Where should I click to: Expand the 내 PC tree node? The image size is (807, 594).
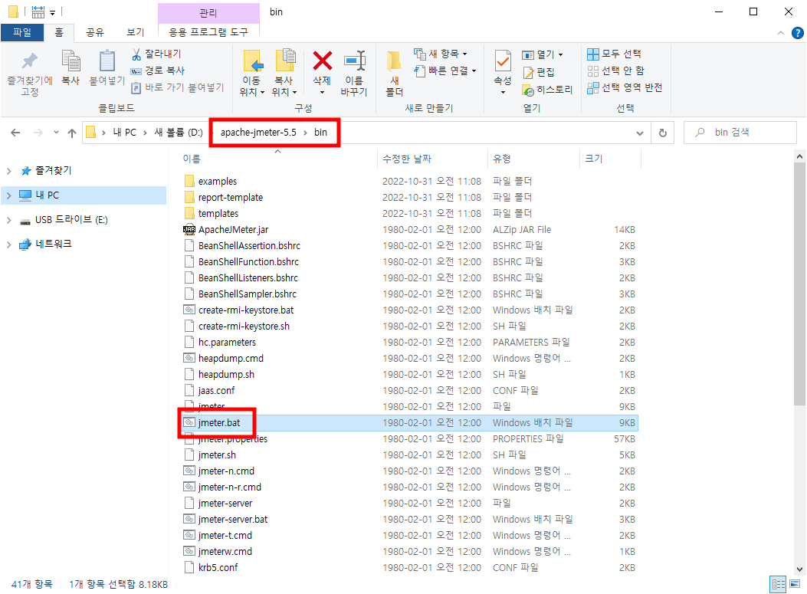click(8, 195)
